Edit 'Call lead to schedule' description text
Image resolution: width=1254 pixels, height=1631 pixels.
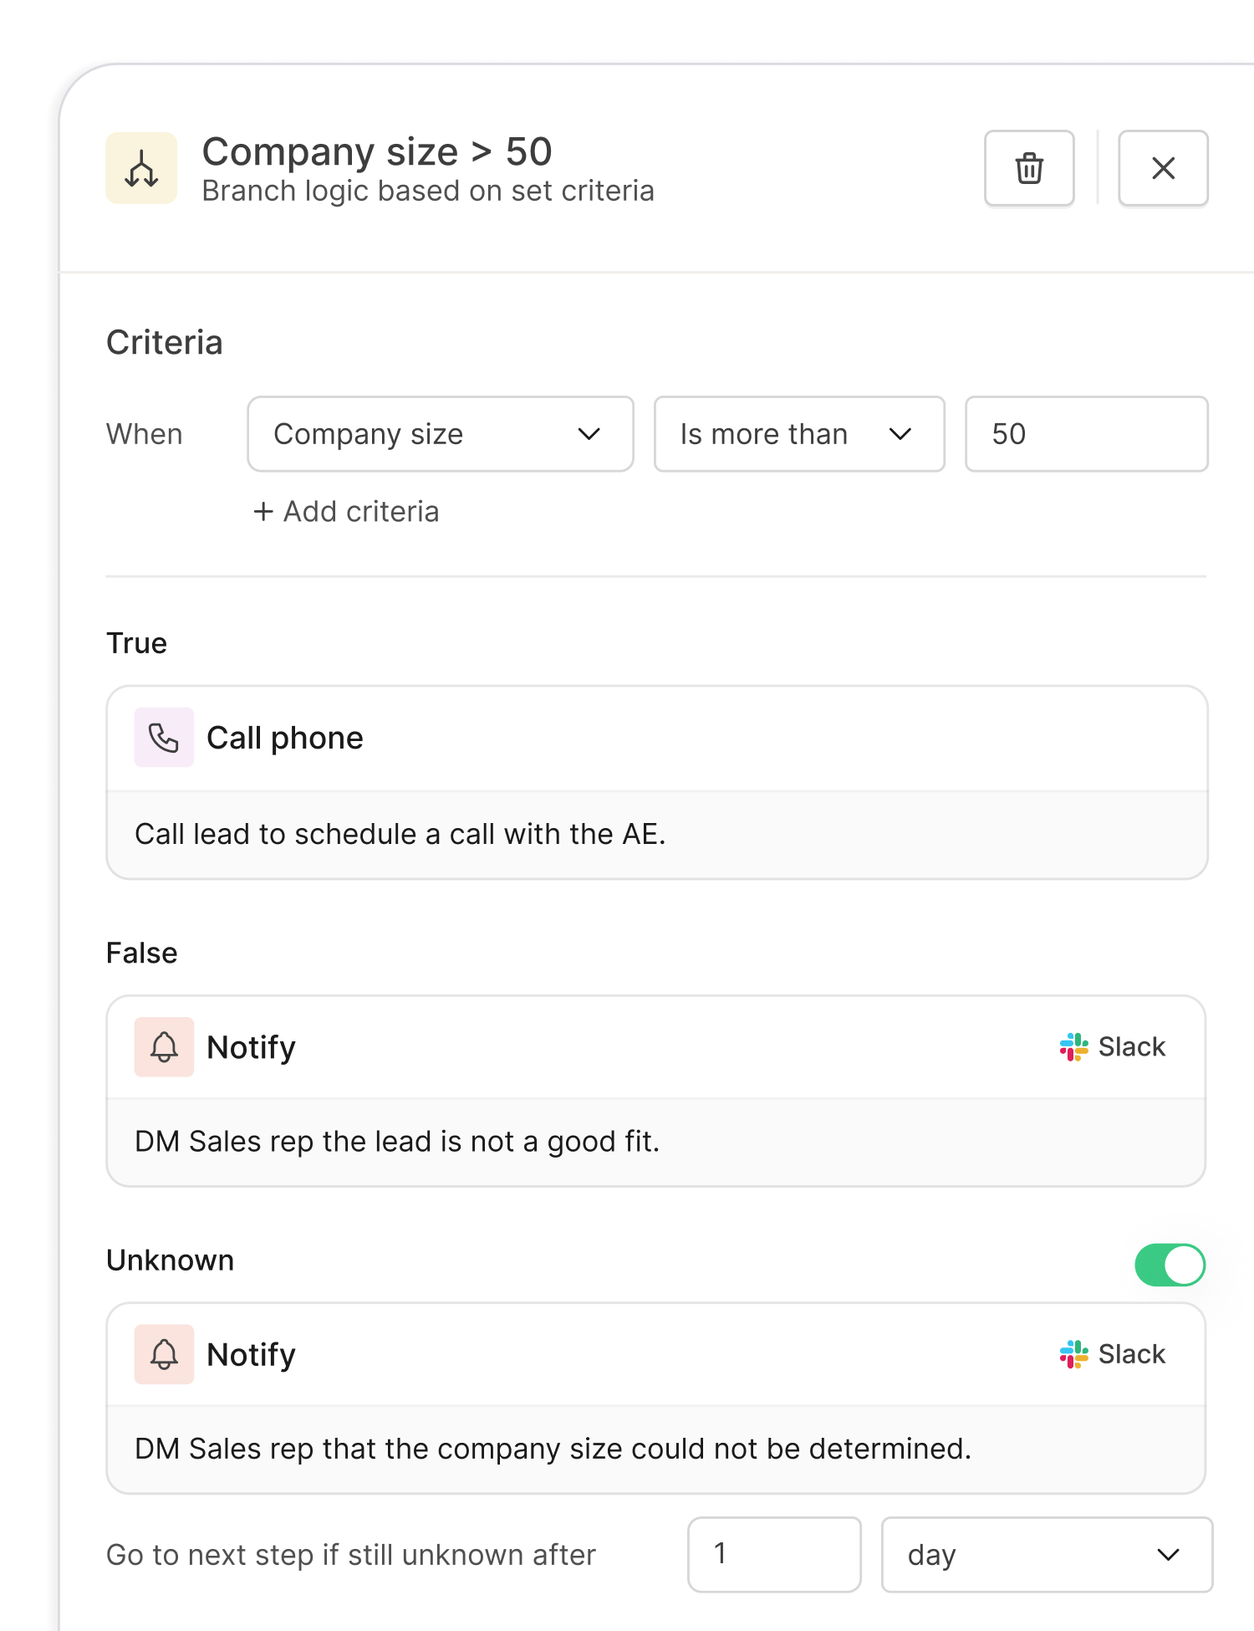point(400,834)
